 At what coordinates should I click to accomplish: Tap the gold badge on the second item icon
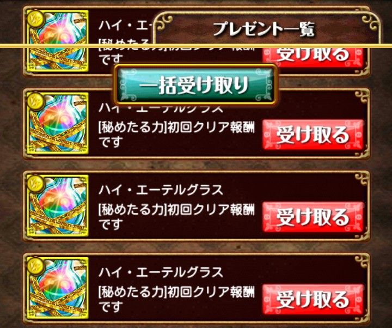(x=36, y=101)
